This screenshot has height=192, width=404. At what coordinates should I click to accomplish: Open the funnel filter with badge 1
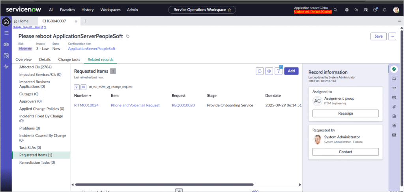279,71
